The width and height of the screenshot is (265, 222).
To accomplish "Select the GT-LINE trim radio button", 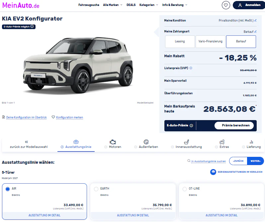I will pyautogui.click(x=185, y=189).
